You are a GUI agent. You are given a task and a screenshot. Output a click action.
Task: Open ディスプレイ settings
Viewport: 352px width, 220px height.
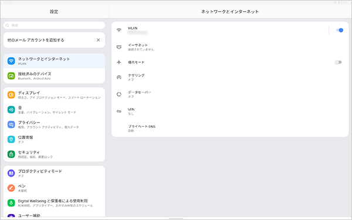(54, 94)
